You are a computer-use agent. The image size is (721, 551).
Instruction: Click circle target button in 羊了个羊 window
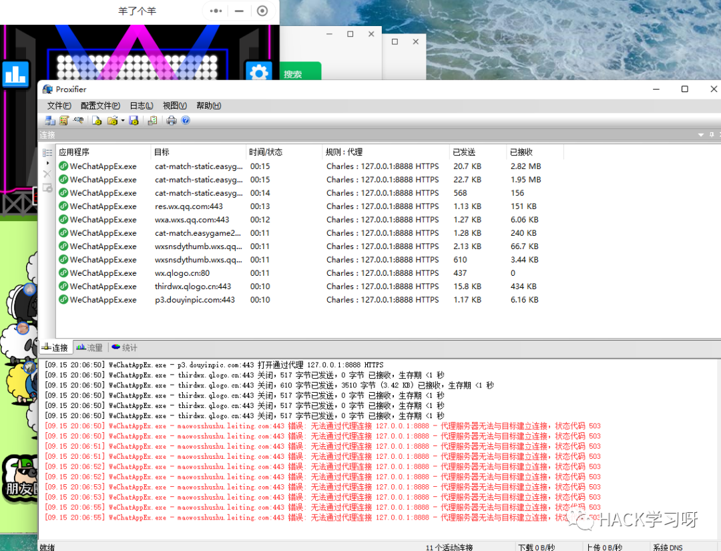coord(262,11)
